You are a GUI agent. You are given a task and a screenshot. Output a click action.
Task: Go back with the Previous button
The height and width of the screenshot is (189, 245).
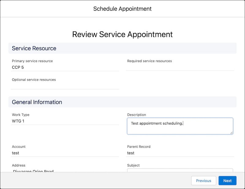(203, 180)
